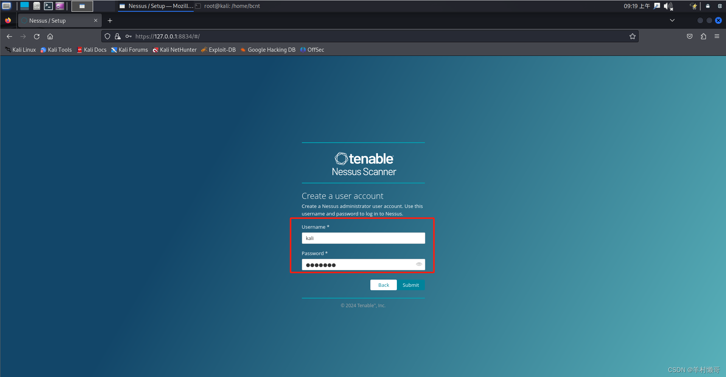Focus the Username input field
This screenshot has height=377, width=726.
(x=363, y=238)
